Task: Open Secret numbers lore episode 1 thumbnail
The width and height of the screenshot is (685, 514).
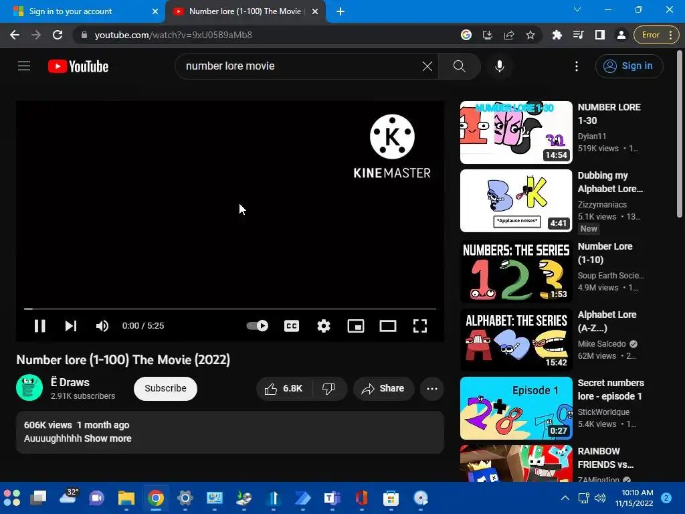Action: click(516, 408)
